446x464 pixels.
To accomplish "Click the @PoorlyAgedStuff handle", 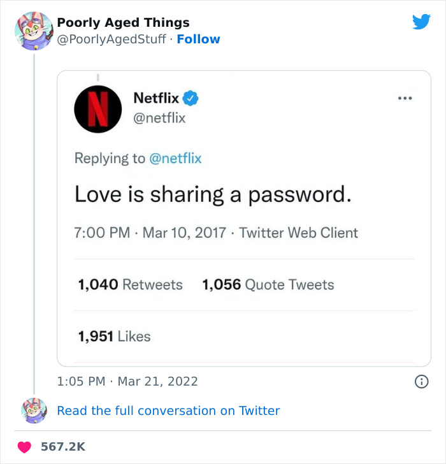I will click(x=111, y=39).
